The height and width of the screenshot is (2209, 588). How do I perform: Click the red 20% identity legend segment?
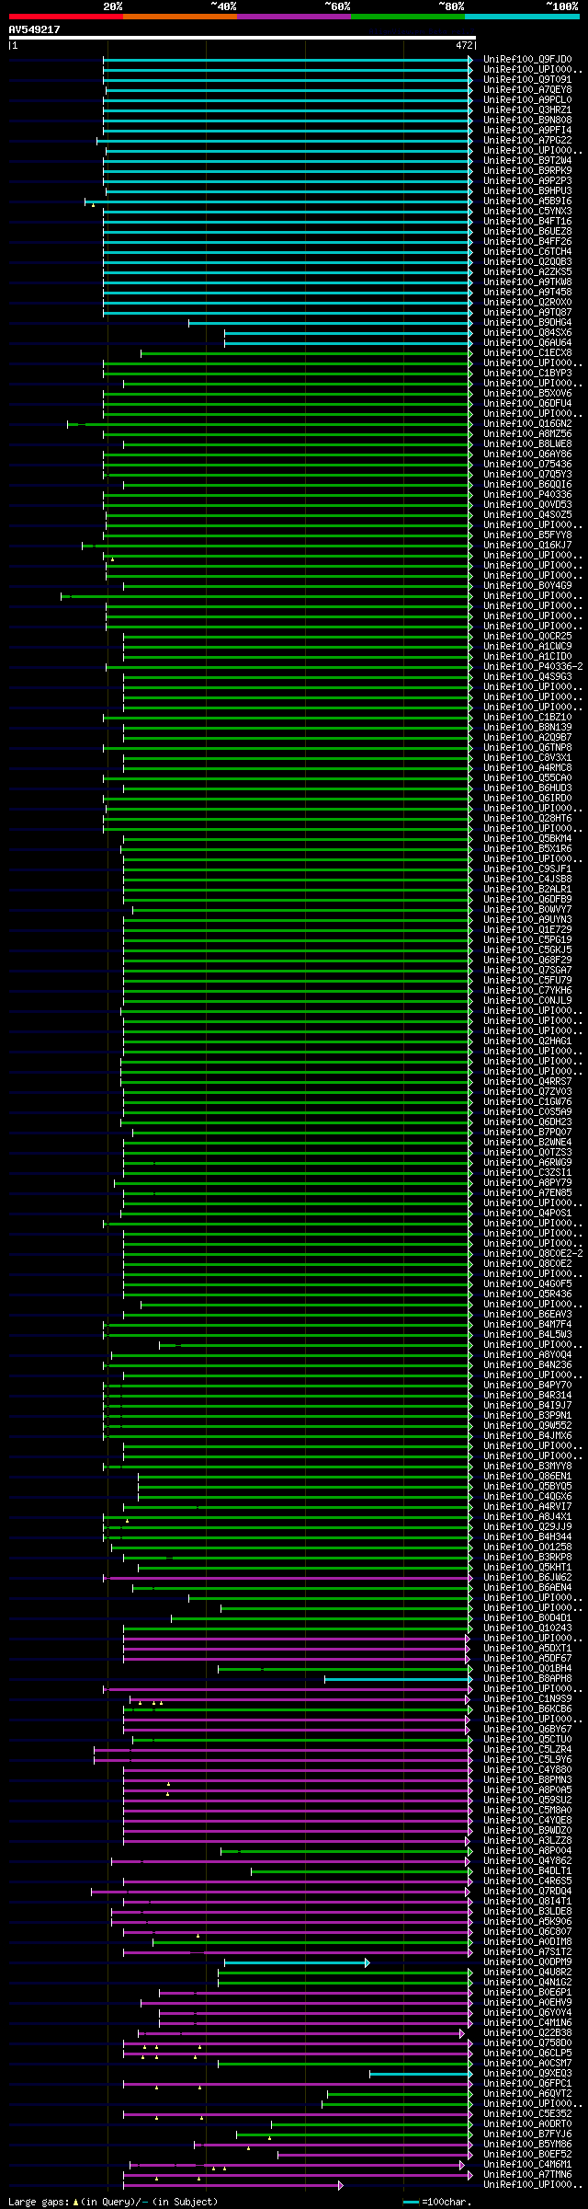pos(66,17)
